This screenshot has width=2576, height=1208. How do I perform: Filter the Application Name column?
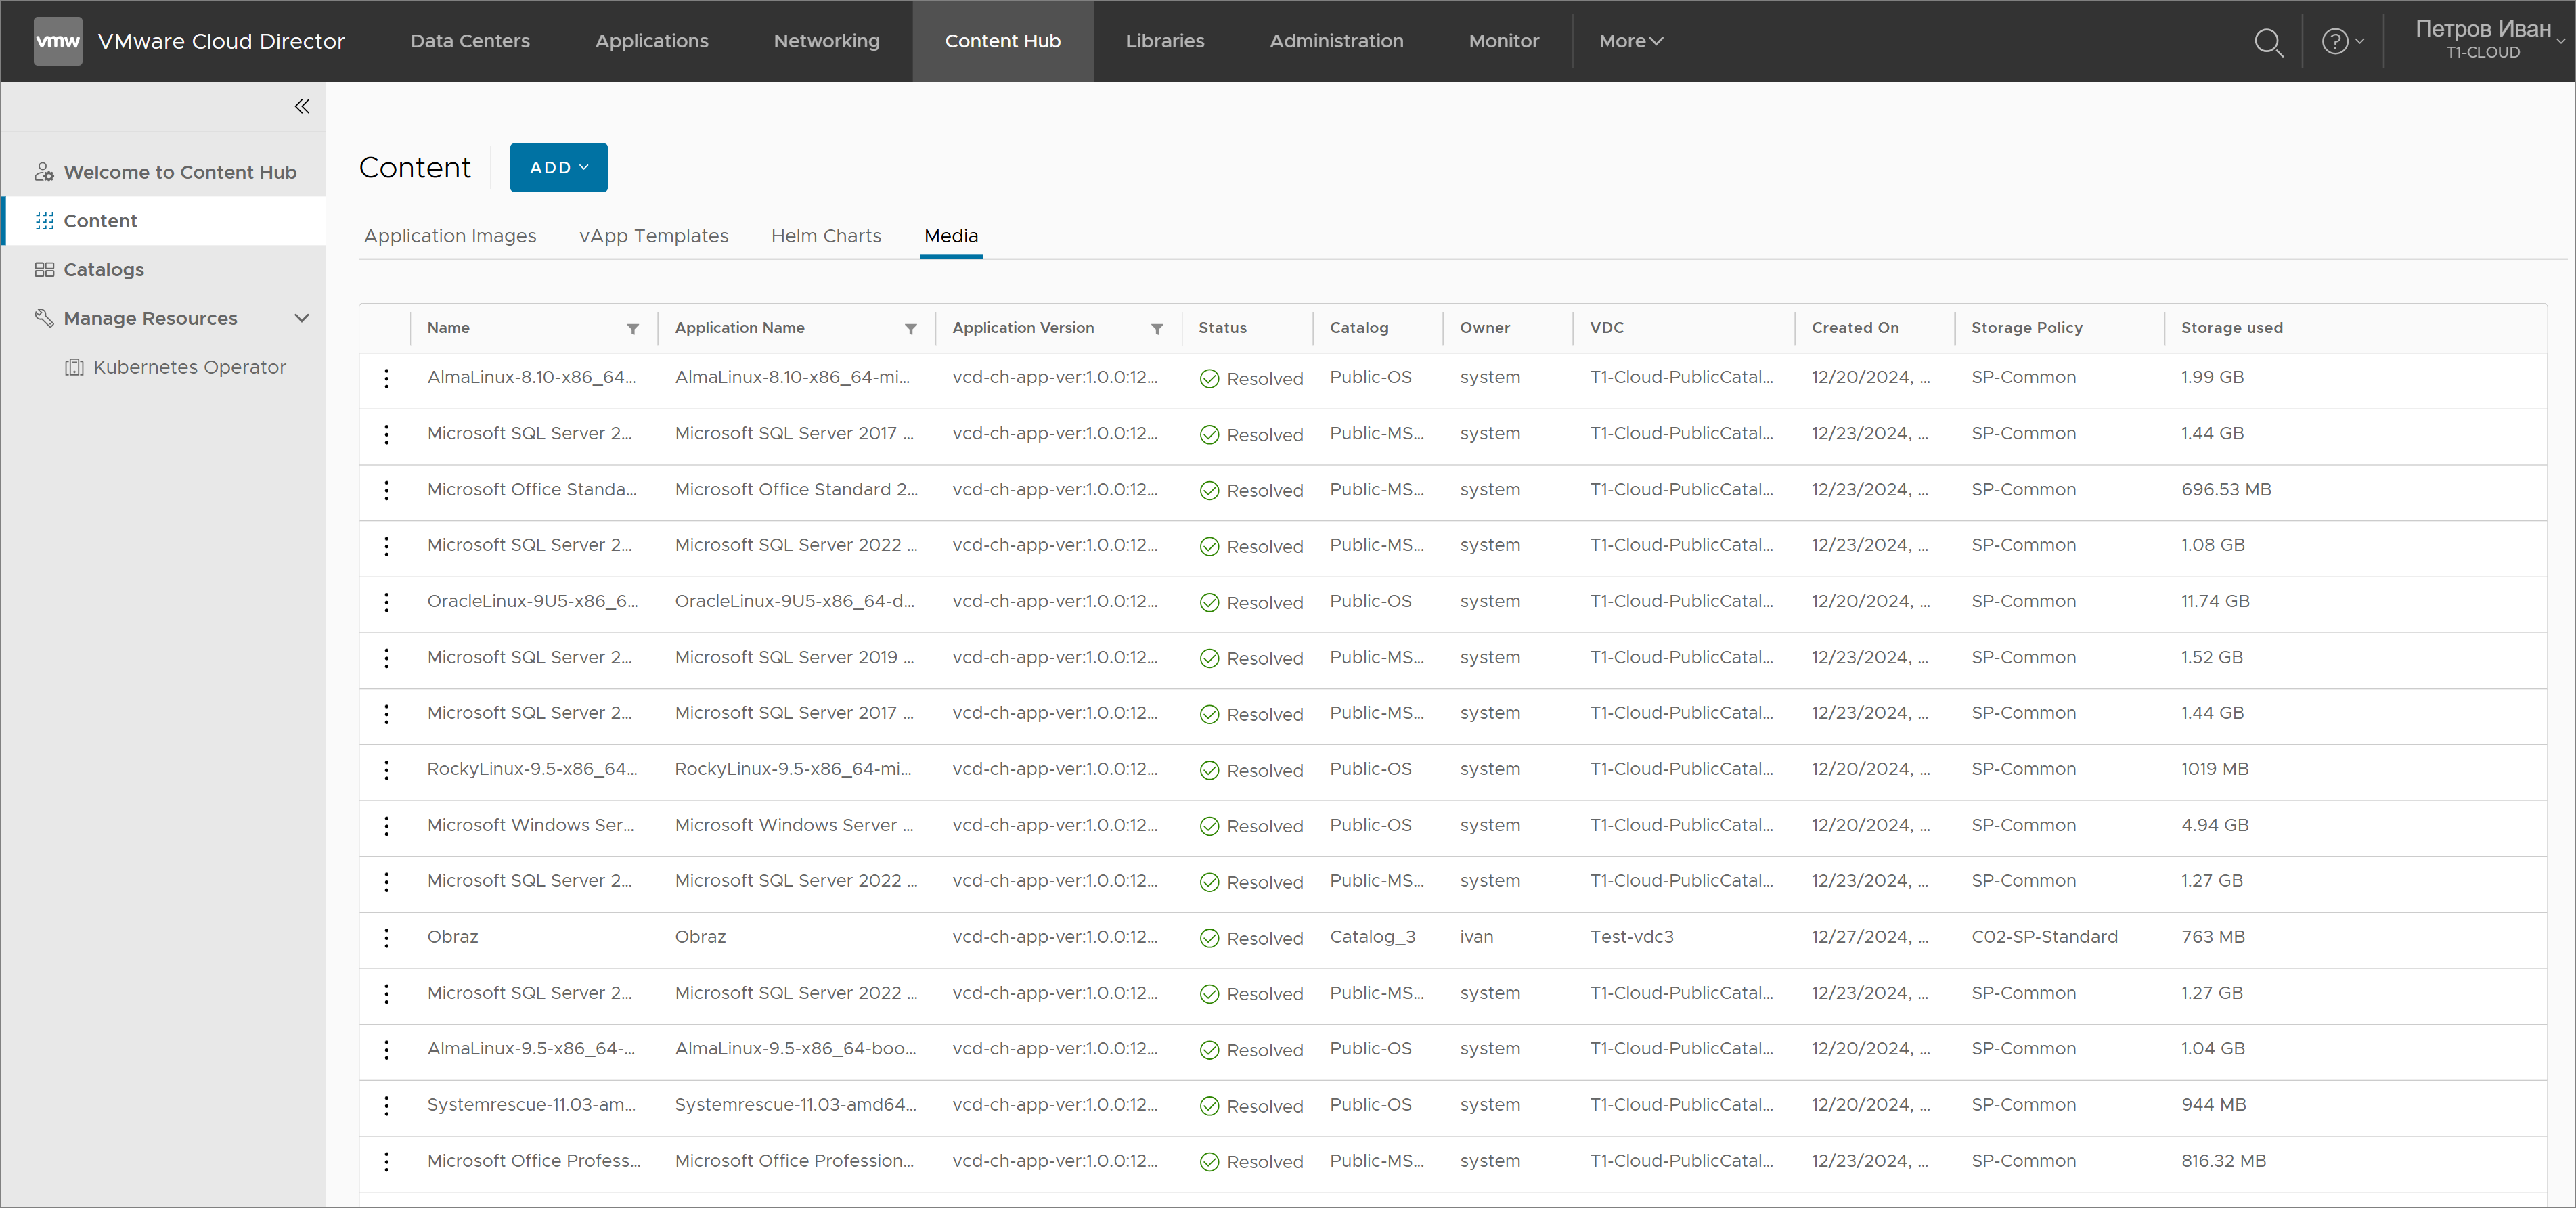coord(911,329)
